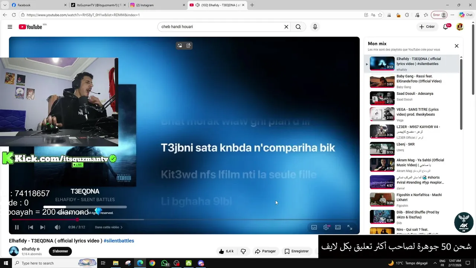Image resolution: width=476 pixels, height=268 pixels.
Task: Click the translate page icon
Action: click(373, 15)
